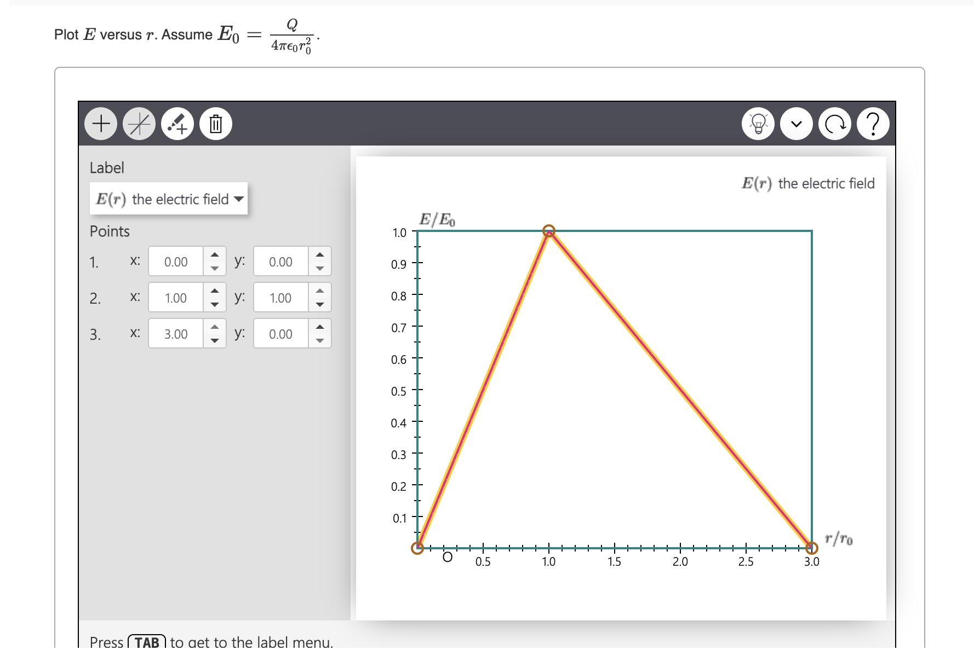Decrease point 1 y value
The width and height of the screenshot is (974, 650).
click(x=320, y=269)
